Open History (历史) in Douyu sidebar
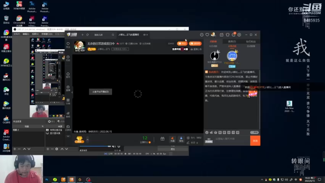Viewport: 325px width, 183px height. click(68, 58)
